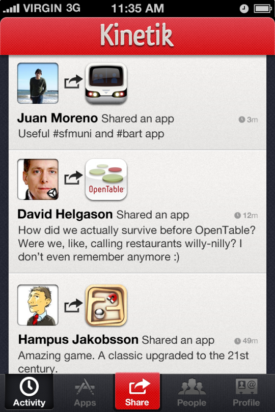Open the labyrinth game app icon
Screen dimensions: 275x412
106,305
